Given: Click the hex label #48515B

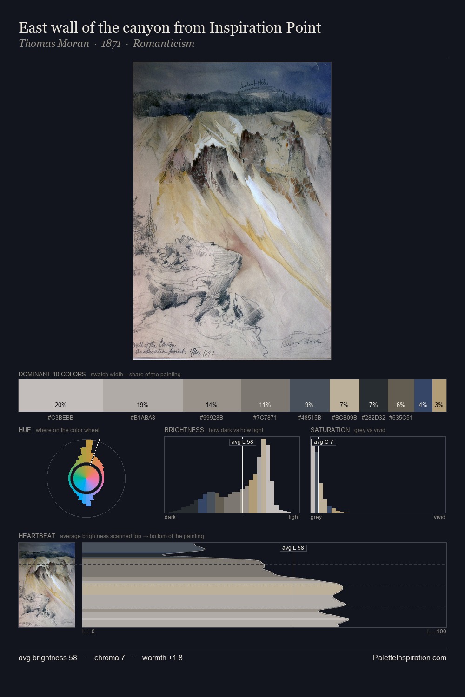Looking at the screenshot, I should coord(310,418).
